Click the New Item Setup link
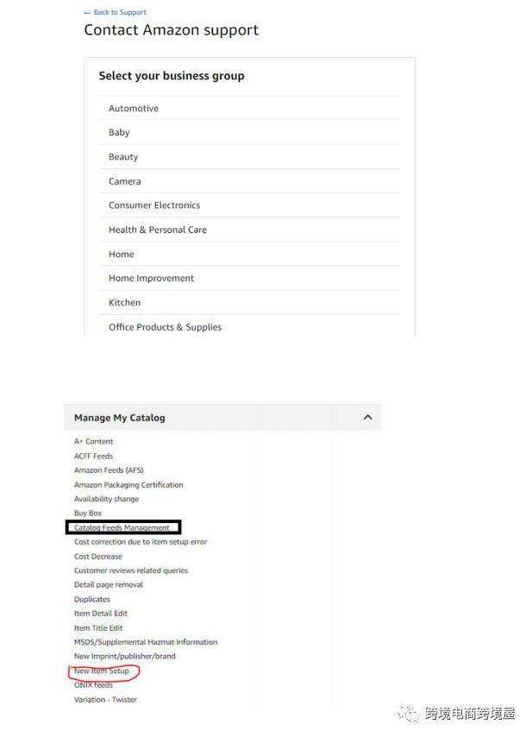This screenshot has width=532, height=737. pyautogui.click(x=102, y=671)
